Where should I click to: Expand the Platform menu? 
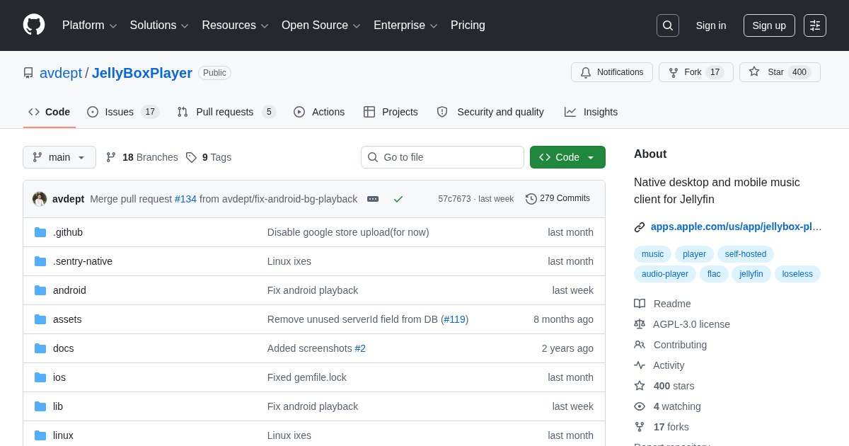tap(89, 25)
